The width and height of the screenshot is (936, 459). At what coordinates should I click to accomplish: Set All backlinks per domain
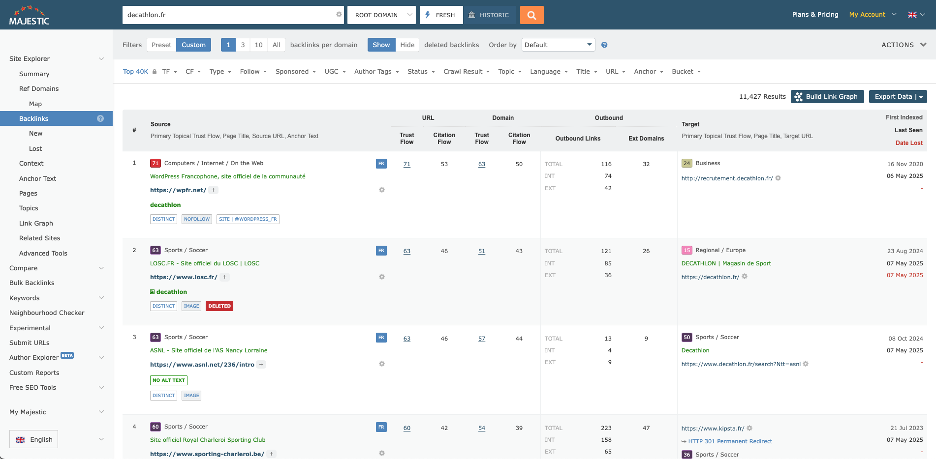coord(277,45)
